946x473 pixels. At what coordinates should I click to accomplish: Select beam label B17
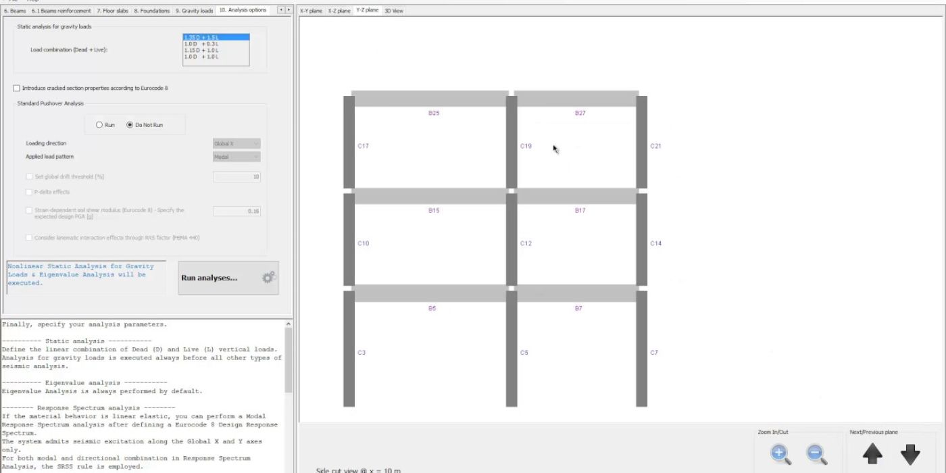580,210
